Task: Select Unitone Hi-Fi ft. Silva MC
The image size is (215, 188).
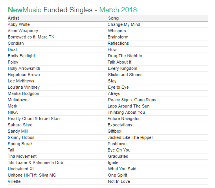Action: click(x=32, y=175)
